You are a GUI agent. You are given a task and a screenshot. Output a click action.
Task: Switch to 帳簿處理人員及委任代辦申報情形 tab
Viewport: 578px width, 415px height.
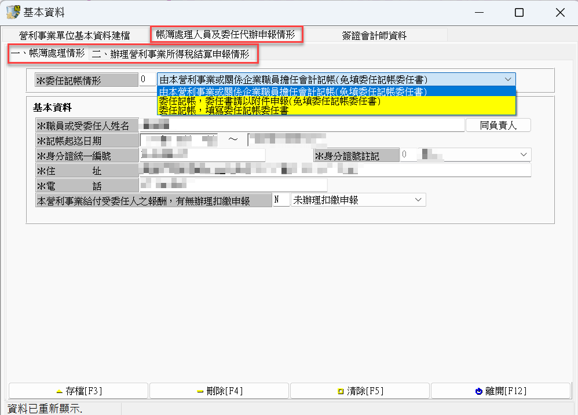point(226,35)
